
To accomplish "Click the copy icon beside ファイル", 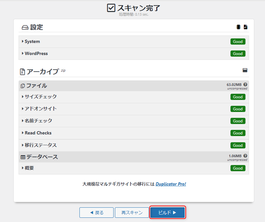I will (x=23, y=86).
